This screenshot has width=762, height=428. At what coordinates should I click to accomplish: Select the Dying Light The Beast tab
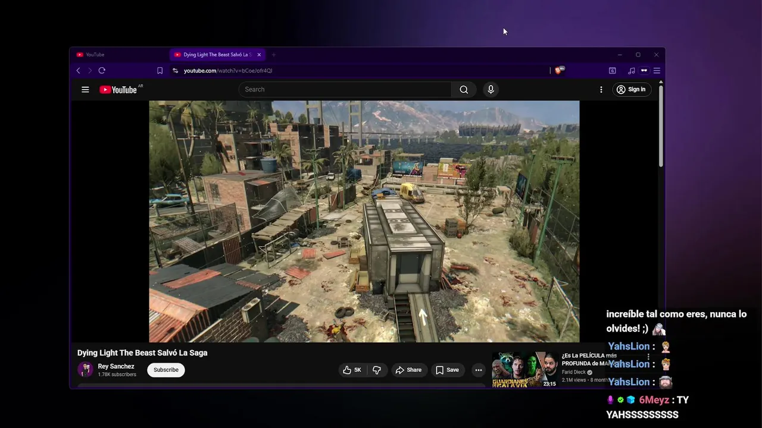coord(217,55)
